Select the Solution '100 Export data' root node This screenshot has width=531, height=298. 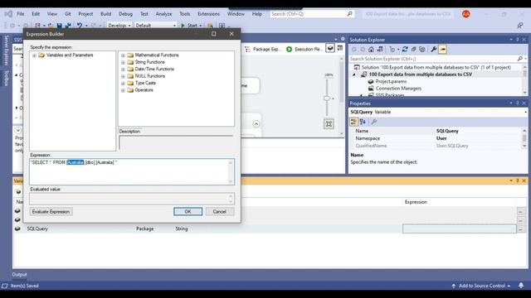(436, 68)
